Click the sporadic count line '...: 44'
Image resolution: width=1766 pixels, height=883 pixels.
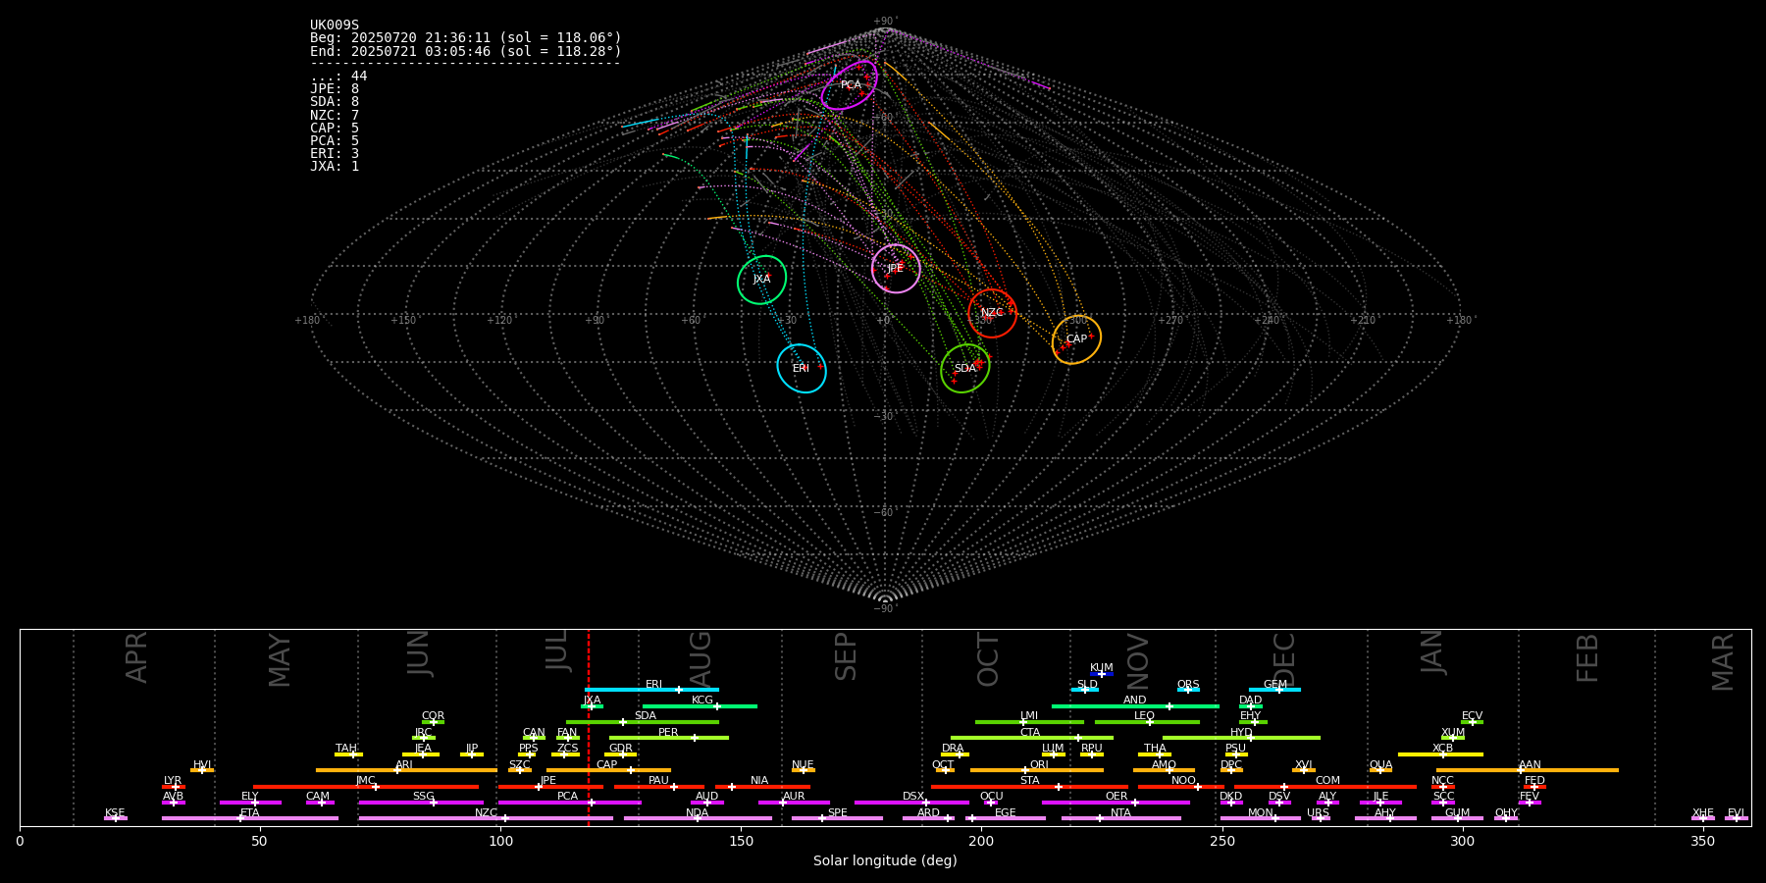(338, 77)
